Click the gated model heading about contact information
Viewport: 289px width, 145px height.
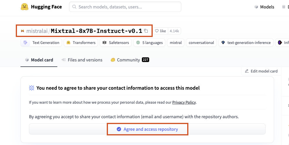118,88
